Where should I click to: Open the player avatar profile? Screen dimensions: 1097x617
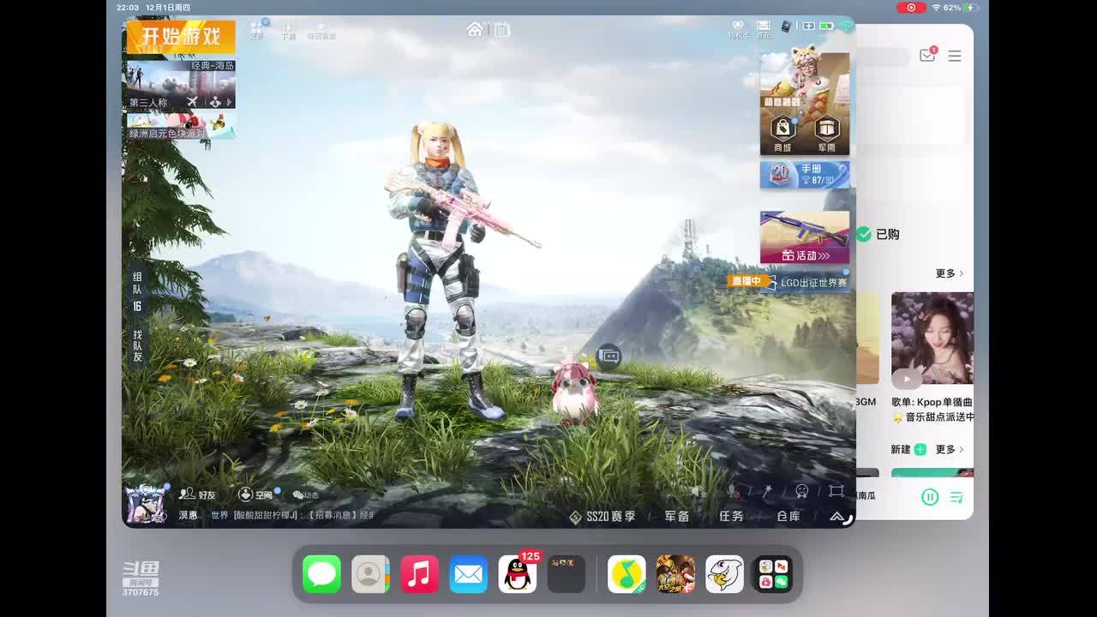point(146,504)
